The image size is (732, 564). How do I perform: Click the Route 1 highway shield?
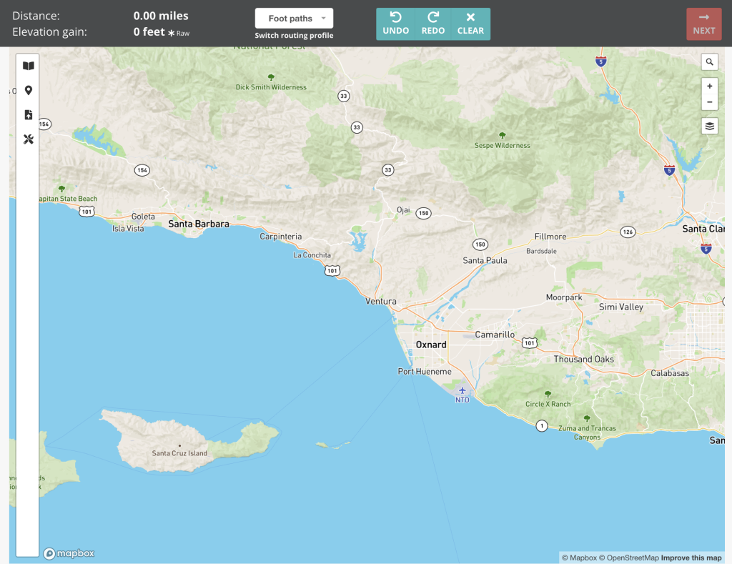(542, 426)
